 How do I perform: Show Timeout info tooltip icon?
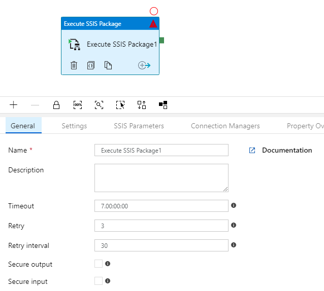pos(234,205)
